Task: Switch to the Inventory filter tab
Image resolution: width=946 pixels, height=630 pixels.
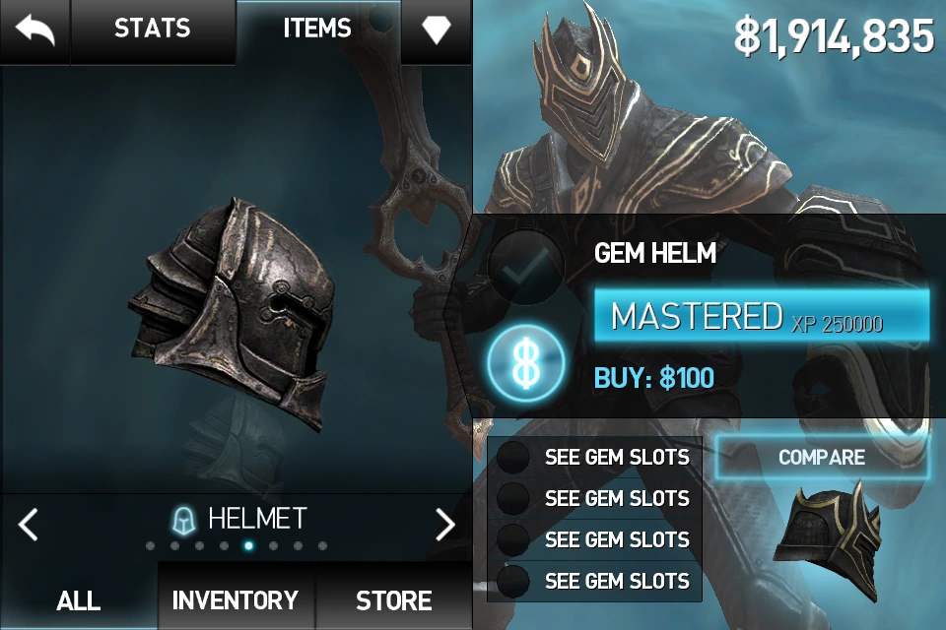Action: 236,600
